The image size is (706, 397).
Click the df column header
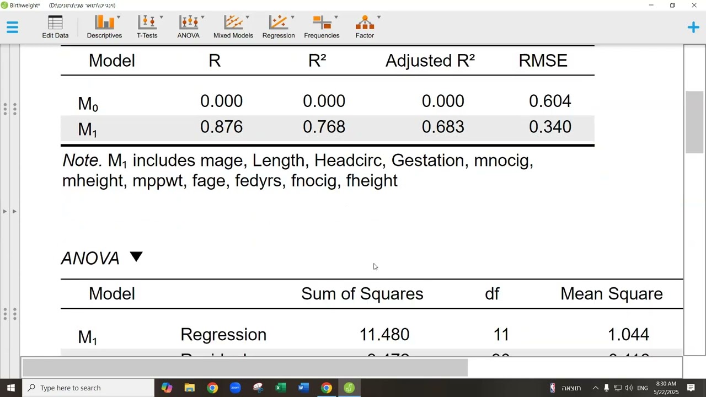pyautogui.click(x=492, y=293)
